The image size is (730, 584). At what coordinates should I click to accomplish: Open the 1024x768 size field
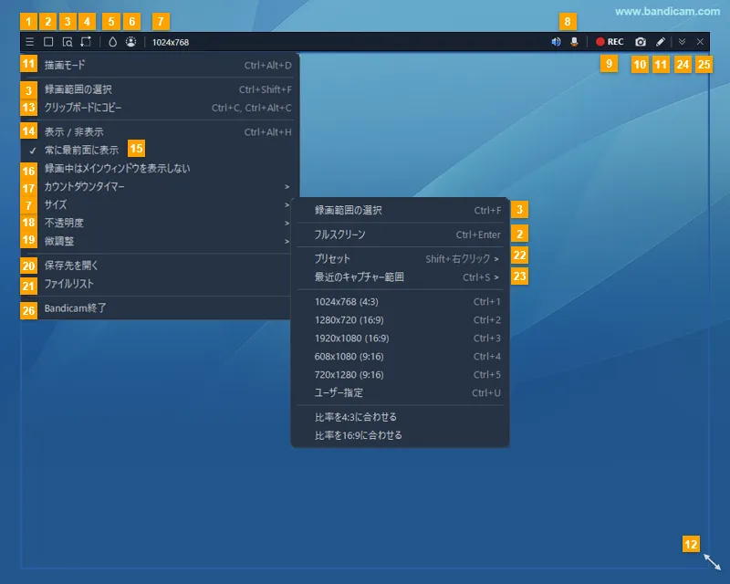171,42
